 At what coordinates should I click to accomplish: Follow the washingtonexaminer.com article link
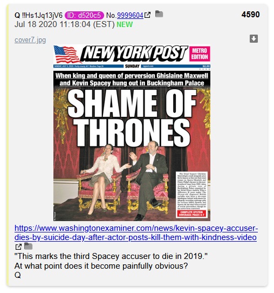(136, 233)
